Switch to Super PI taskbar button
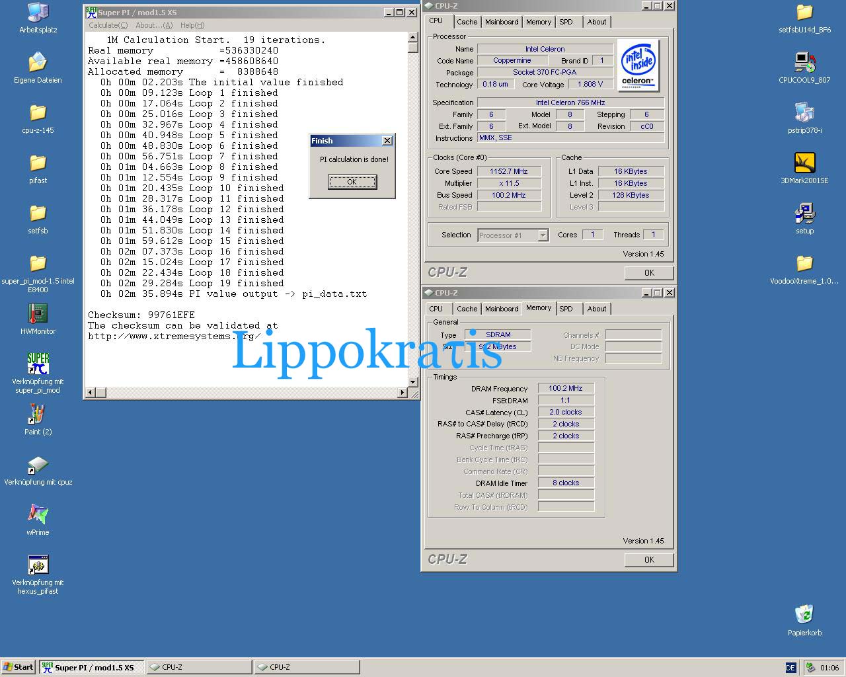846x677 pixels. 92,667
